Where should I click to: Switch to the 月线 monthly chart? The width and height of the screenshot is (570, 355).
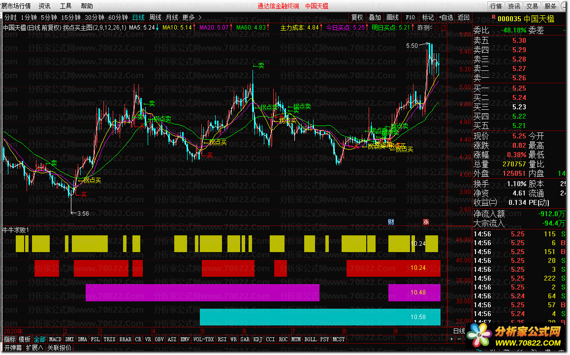coord(172,17)
